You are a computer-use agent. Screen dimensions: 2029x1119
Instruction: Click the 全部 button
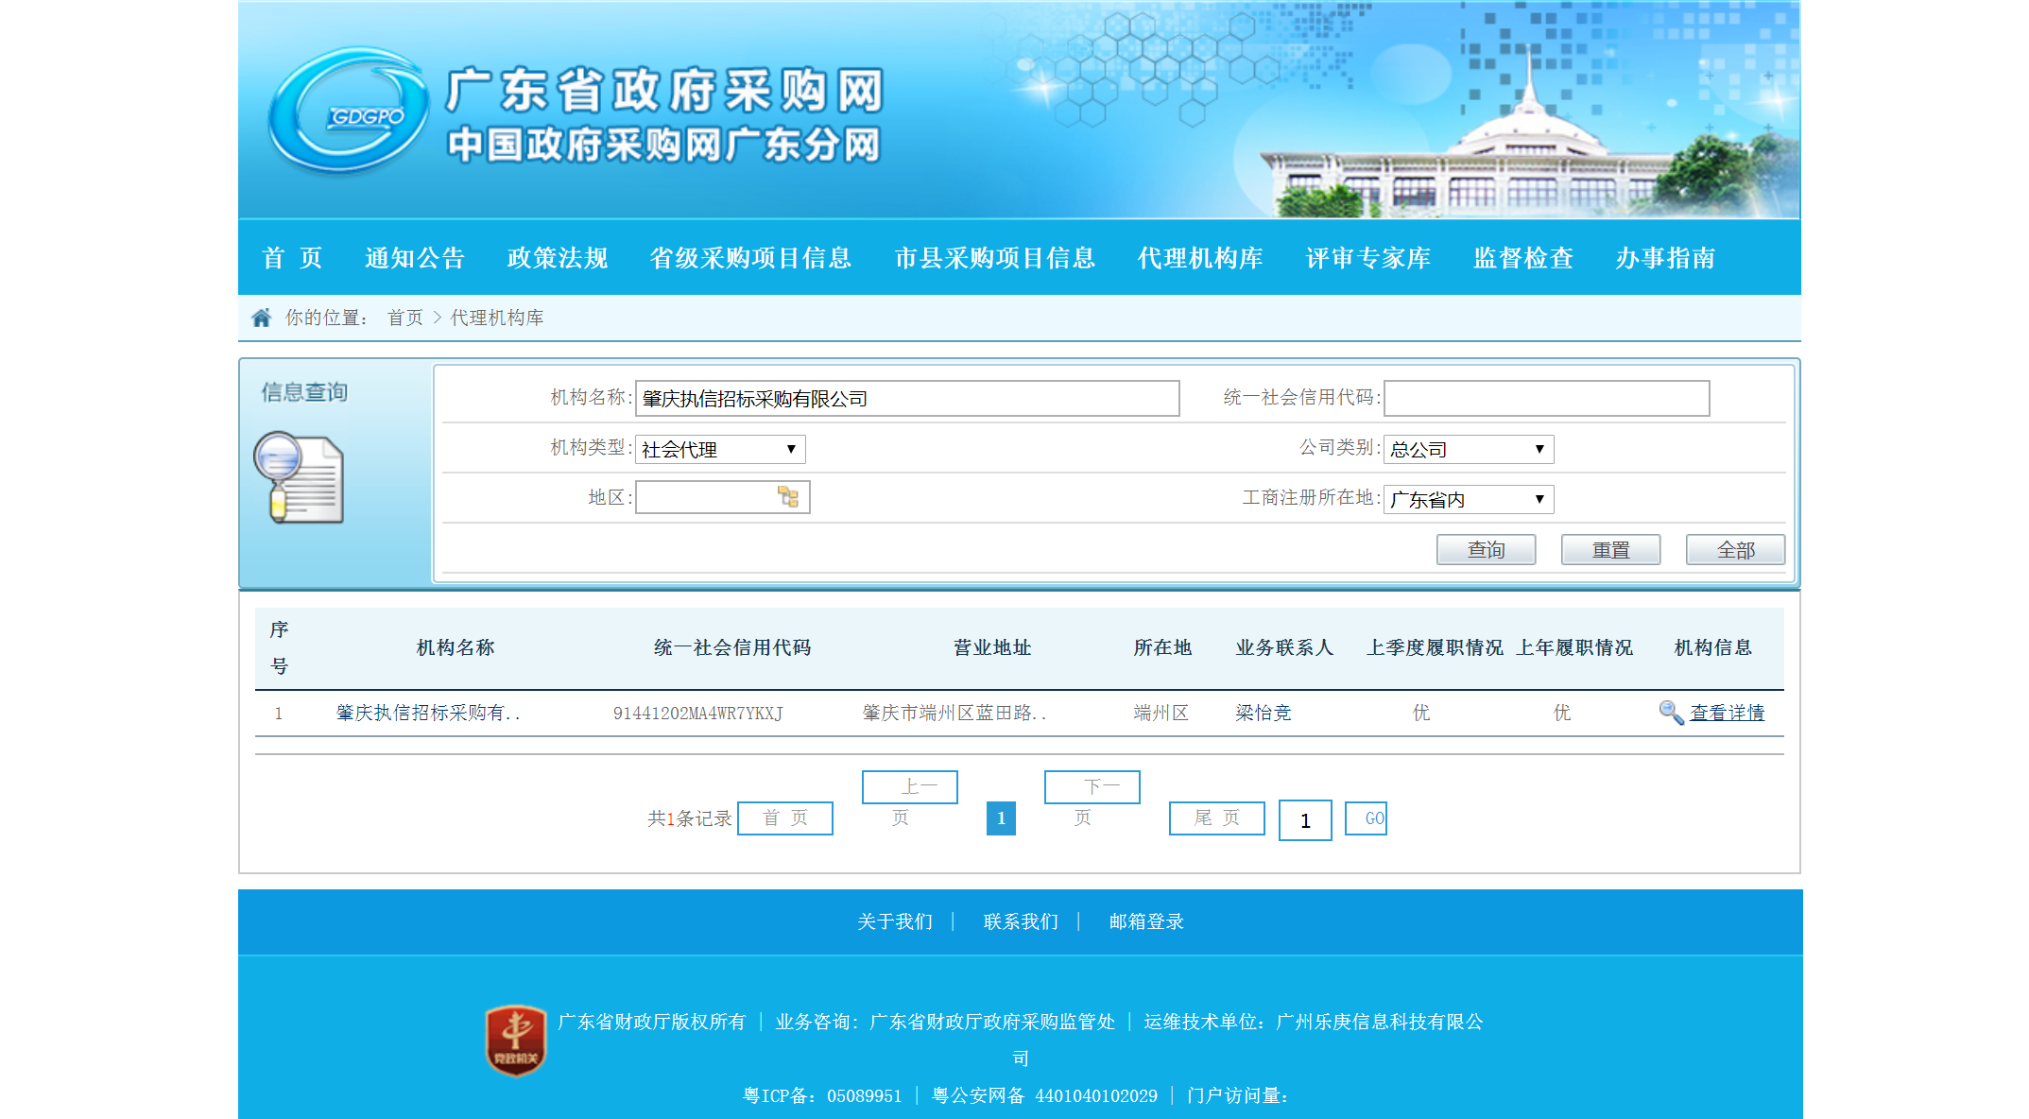1735,550
